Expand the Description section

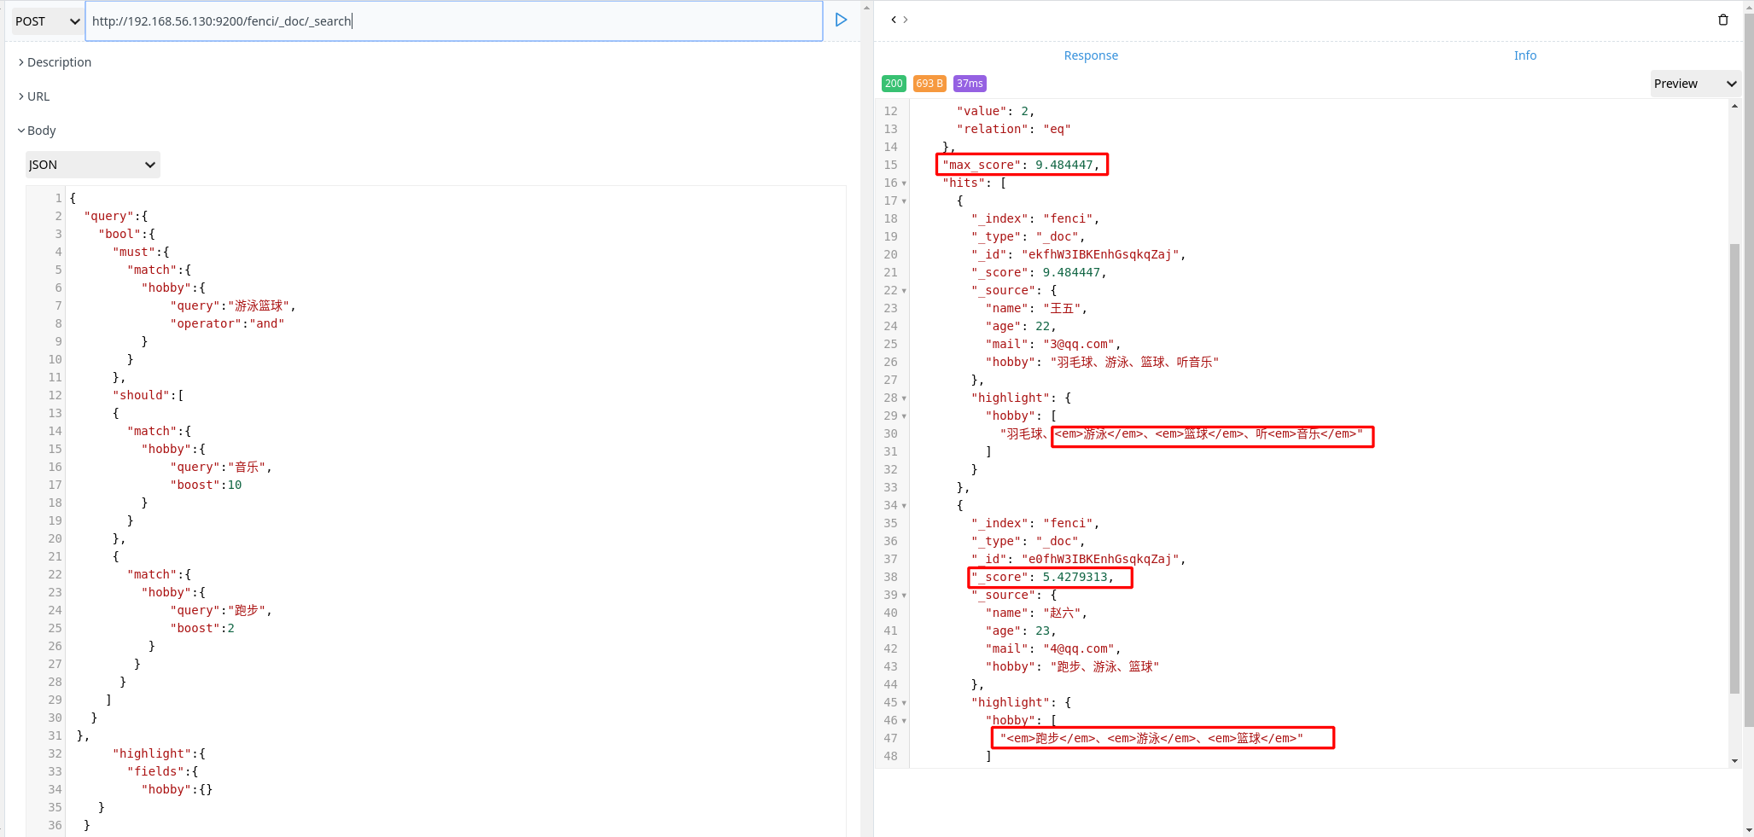tap(55, 61)
